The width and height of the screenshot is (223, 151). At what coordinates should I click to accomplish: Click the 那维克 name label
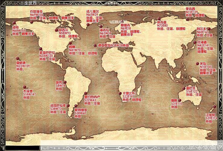click(x=125, y=25)
